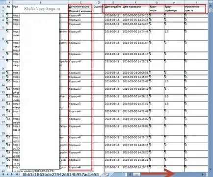This screenshot has height=177, width=213.
Task: Click the "Дата проверки" header cell
Action: pyautogui.click(x=135, y=9)
